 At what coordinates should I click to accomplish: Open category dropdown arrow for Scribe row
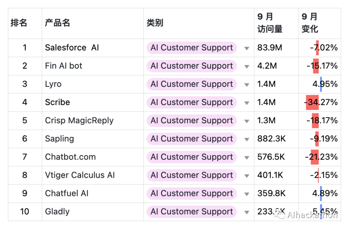click(x=247, y=103)
